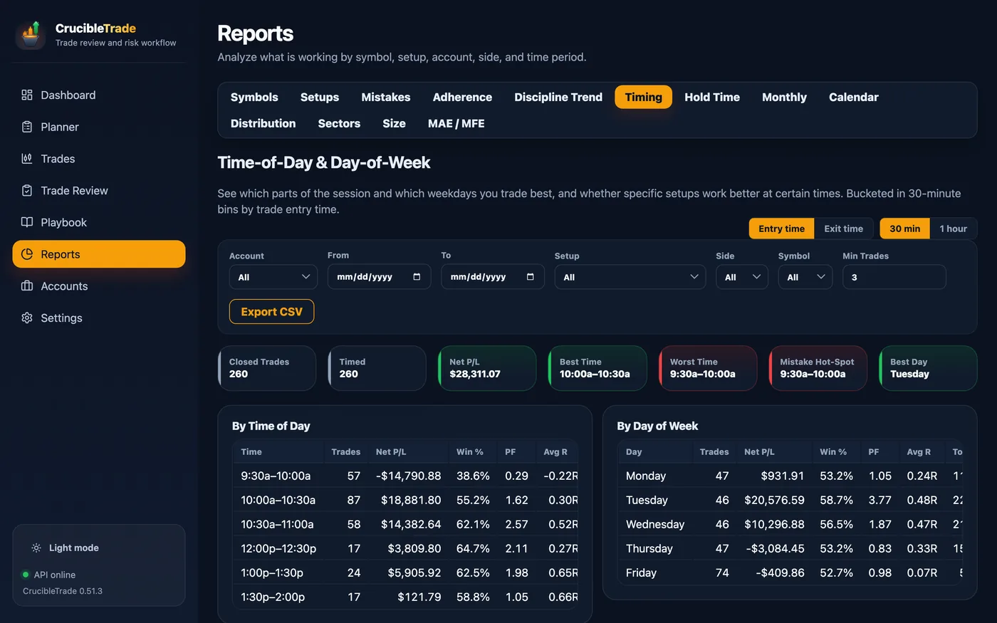The height and width of the screenshot is (623, 997).
Task: Click the Planner clipboard icon
Action: coord(27,127)
